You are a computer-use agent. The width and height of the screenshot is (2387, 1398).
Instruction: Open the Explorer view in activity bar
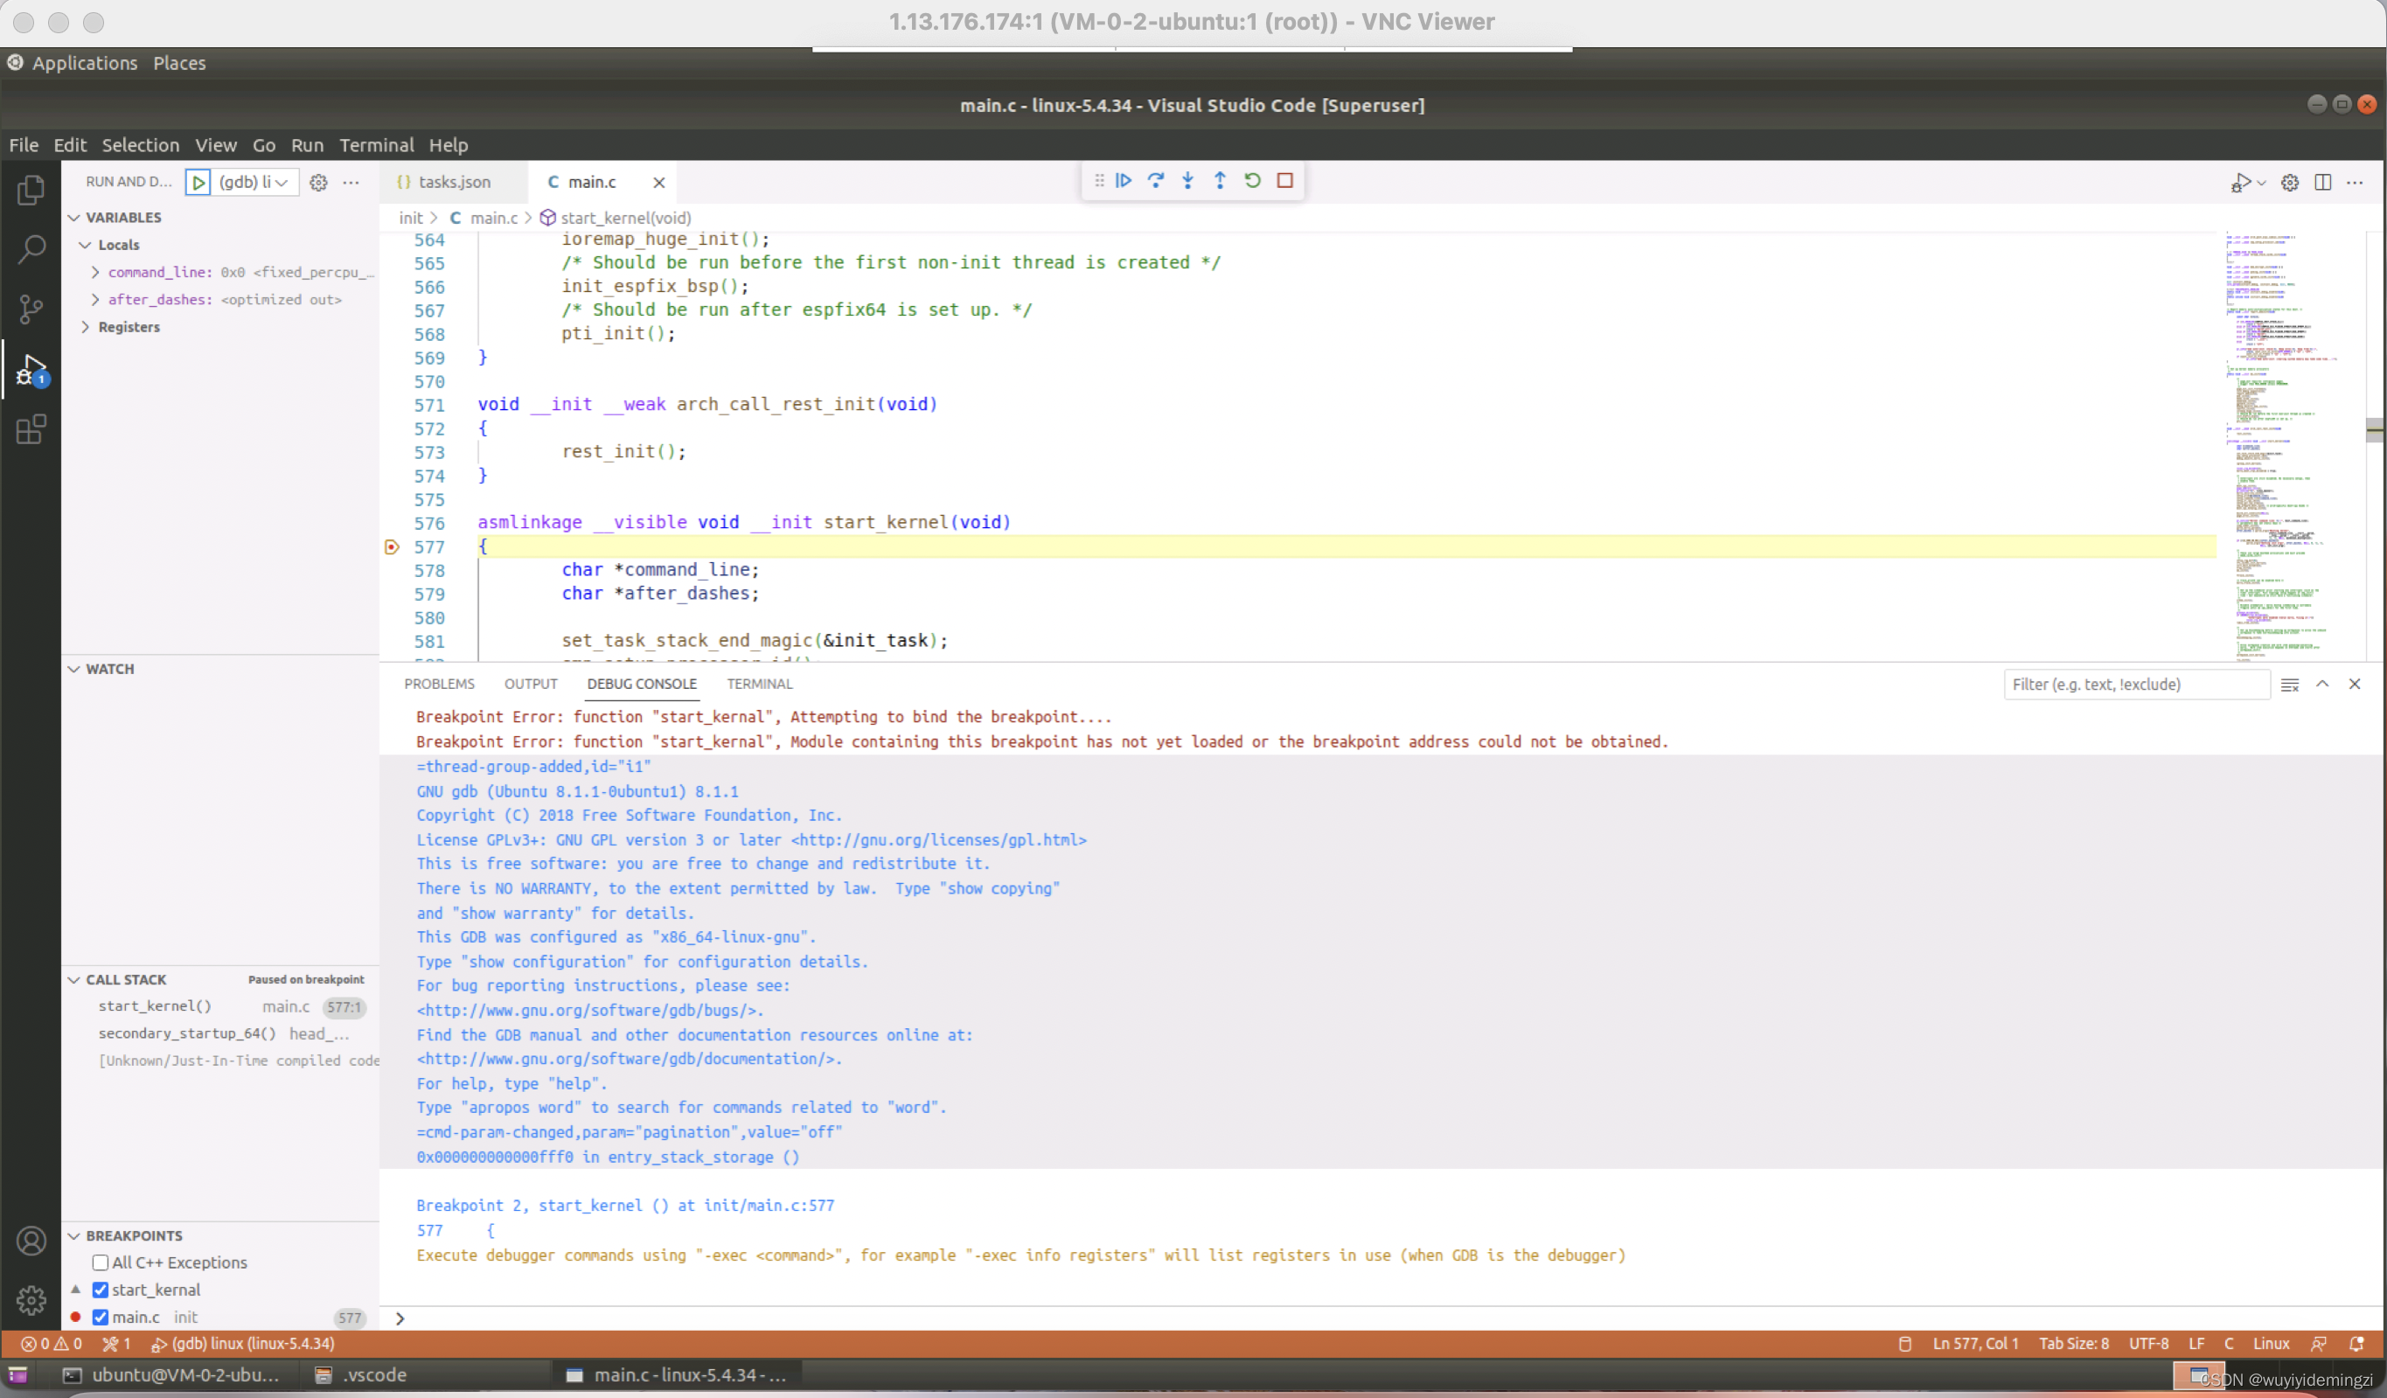[x=31, y=191]
